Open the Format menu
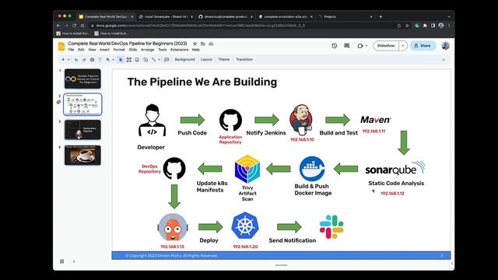This screenshot has width=498, height=280. tap(119, 50)
